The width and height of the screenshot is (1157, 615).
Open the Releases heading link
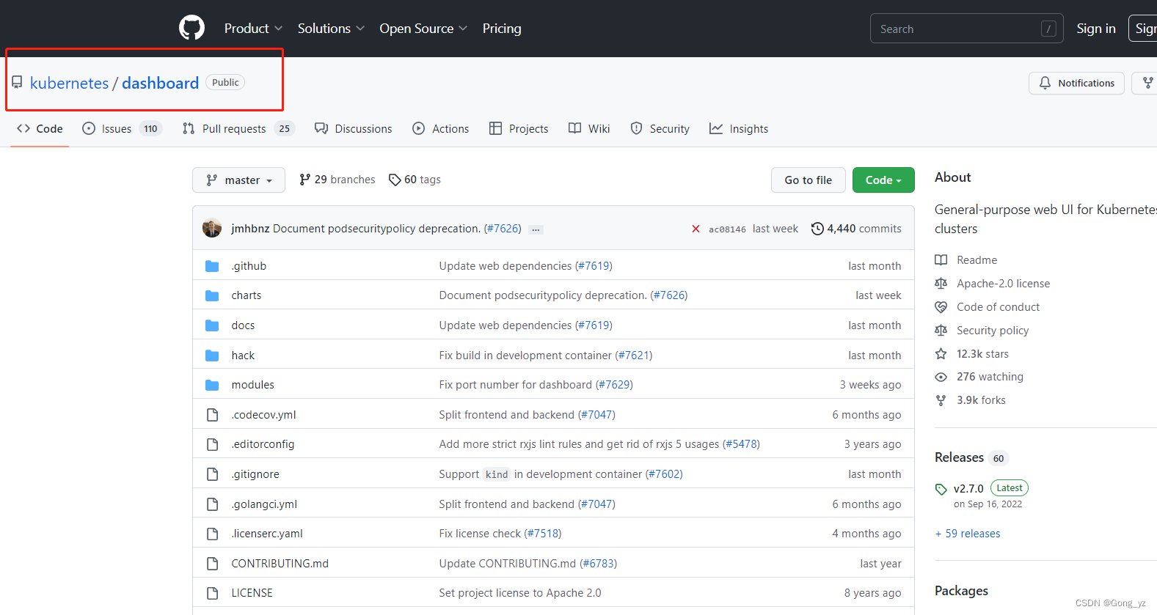coord(959,457)
